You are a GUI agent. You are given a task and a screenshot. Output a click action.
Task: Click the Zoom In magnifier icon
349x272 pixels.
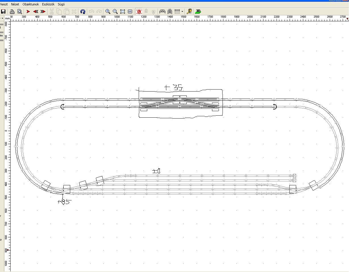click(x=108, y=12)
